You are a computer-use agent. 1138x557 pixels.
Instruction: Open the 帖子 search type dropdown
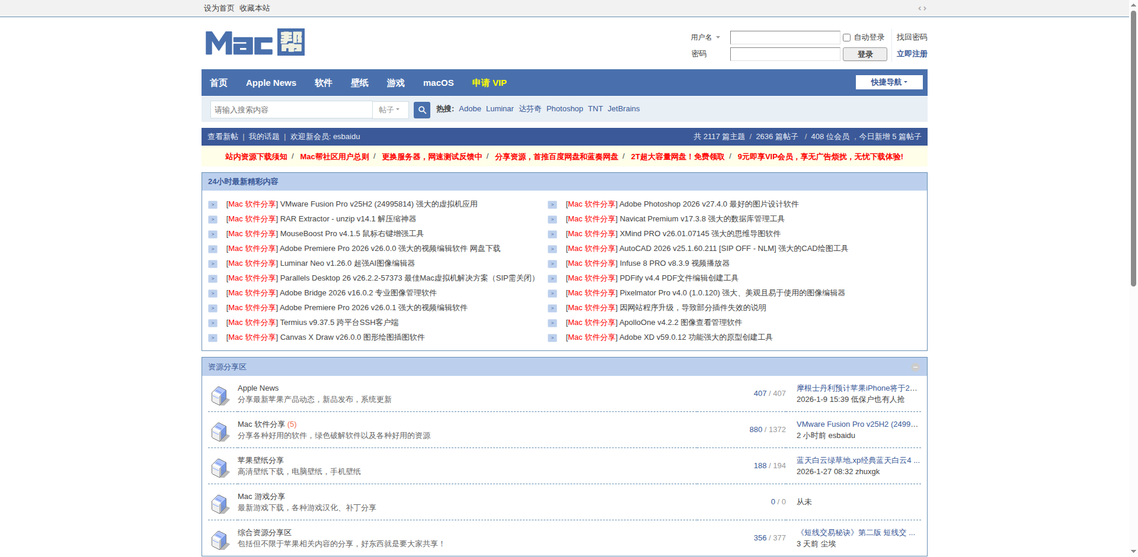[x=389, y=110]
